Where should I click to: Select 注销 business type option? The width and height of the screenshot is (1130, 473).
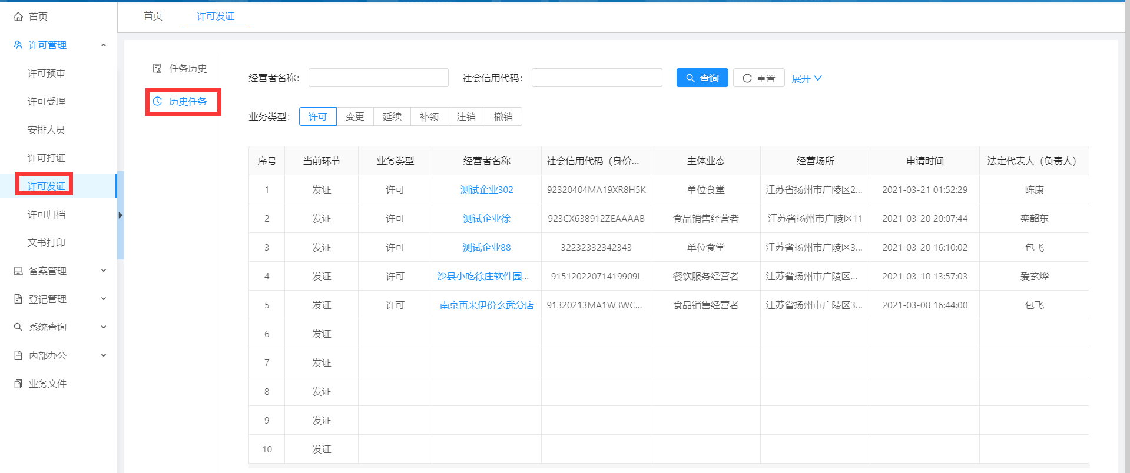click(466, 116)
